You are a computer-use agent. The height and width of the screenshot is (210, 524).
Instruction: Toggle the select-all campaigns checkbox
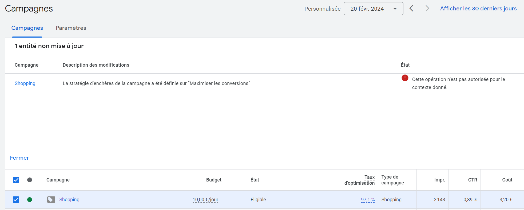(16, 180)
